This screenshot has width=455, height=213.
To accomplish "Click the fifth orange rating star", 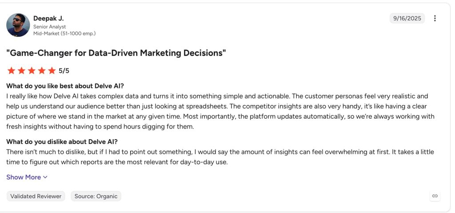I will coord(52,71).
